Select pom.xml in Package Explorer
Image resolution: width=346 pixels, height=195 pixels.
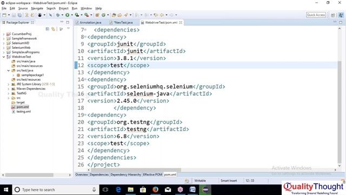tap(23, 107)
